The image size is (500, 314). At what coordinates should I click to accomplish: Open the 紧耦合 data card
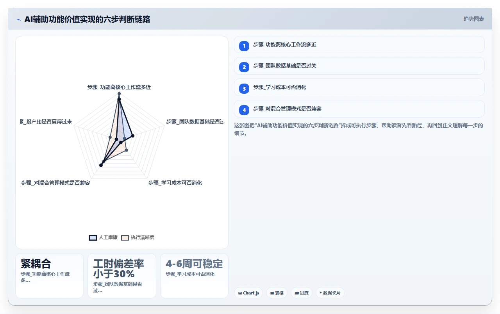pos(49,276)
